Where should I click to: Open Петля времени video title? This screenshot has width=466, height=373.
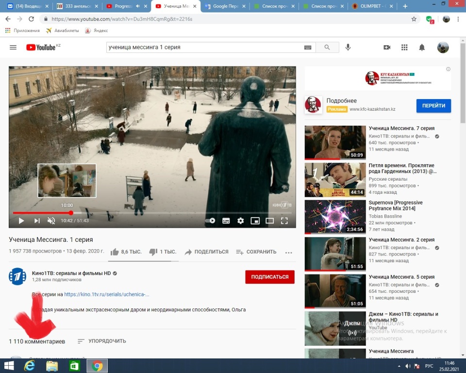(403, 169)
